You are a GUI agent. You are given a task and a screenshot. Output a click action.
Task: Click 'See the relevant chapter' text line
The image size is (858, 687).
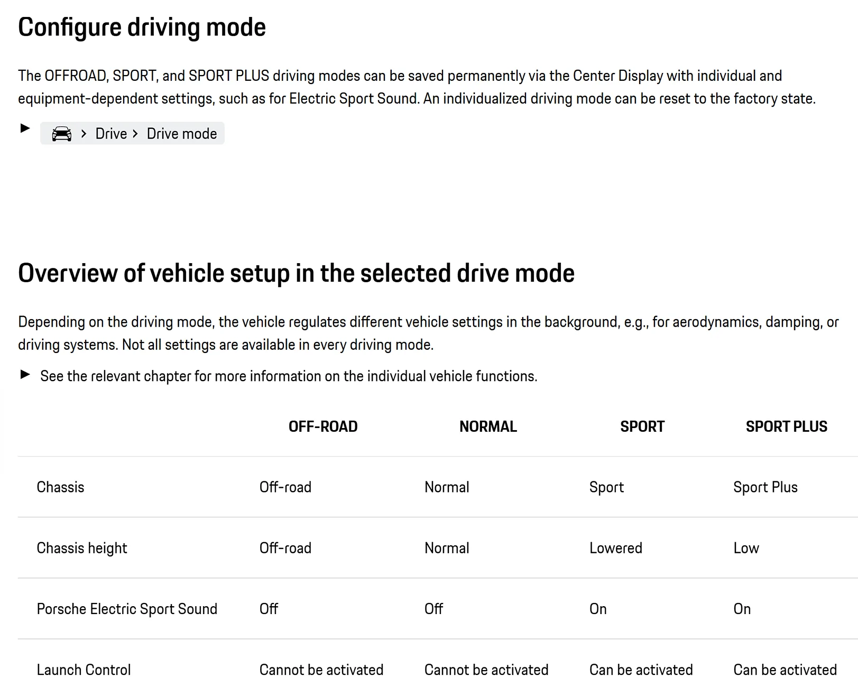(289, 376)
